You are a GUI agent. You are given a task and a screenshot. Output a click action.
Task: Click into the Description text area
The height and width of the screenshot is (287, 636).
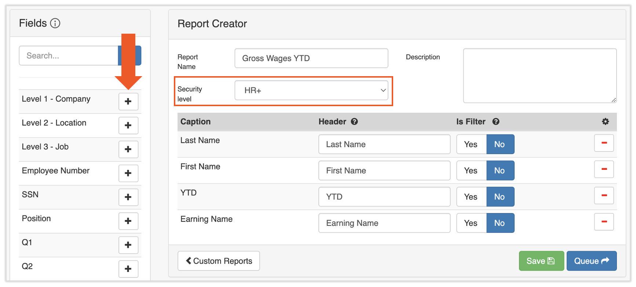pos(540,76)
